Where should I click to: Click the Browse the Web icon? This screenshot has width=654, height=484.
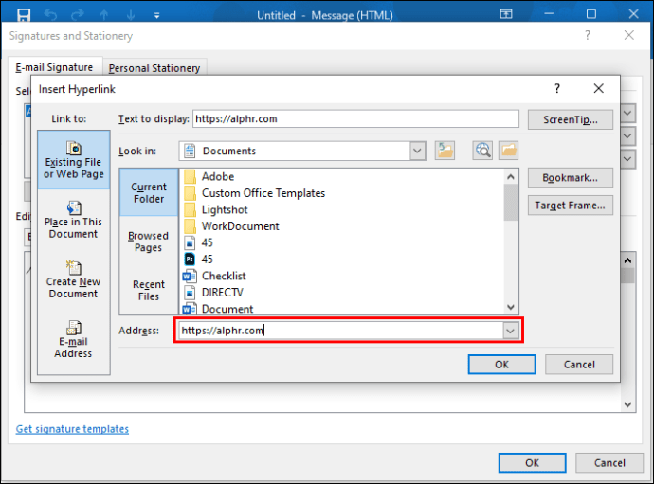click(482, 151)
